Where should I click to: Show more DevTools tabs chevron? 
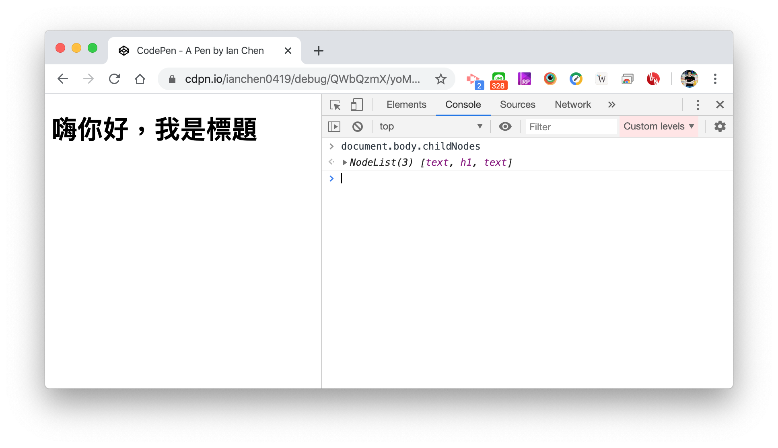pos(611,105)
